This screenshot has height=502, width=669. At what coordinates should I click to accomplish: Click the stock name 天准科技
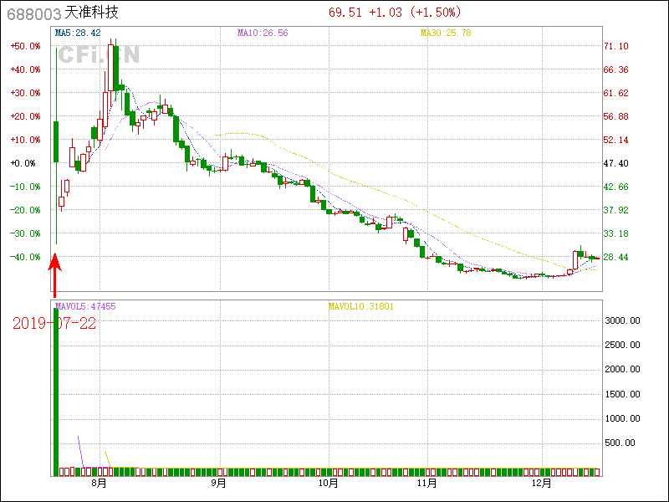click(92, 13)
